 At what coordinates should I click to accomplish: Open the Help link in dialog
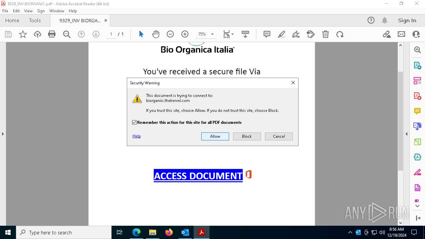(136, 136)
